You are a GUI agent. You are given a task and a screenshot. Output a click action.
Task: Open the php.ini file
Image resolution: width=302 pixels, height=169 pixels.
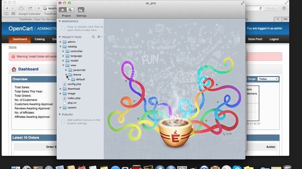tap(72, 103)
